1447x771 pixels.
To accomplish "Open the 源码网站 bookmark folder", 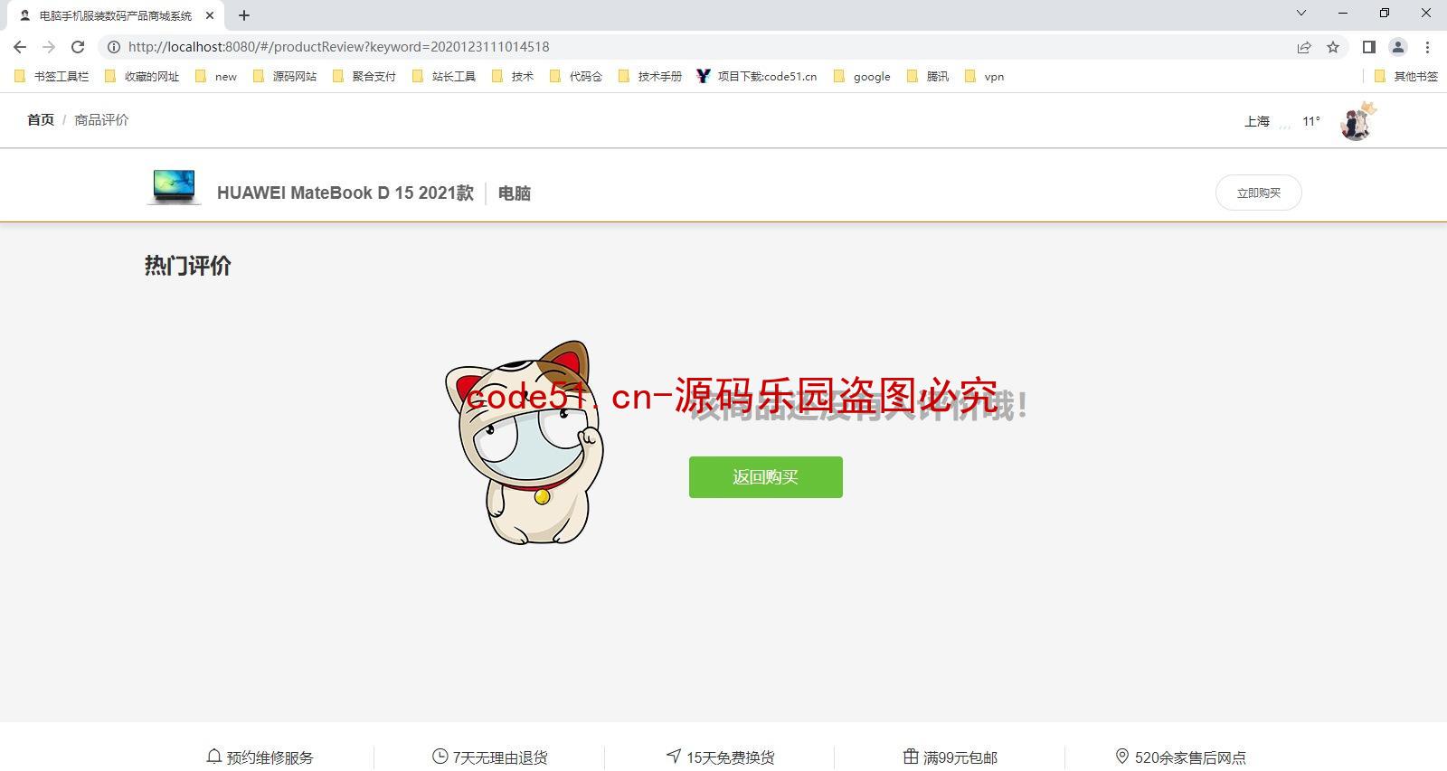I will pos(285,77).
